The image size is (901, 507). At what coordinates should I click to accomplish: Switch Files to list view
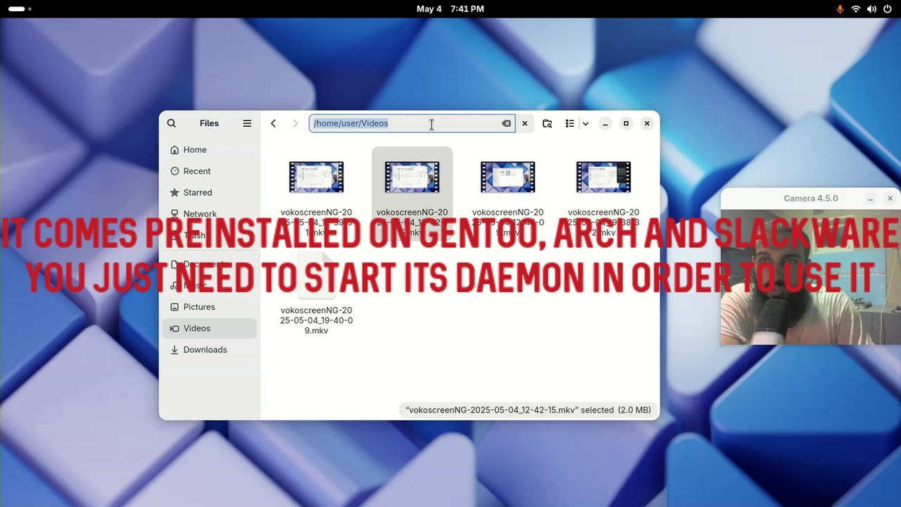coord(569,123)
